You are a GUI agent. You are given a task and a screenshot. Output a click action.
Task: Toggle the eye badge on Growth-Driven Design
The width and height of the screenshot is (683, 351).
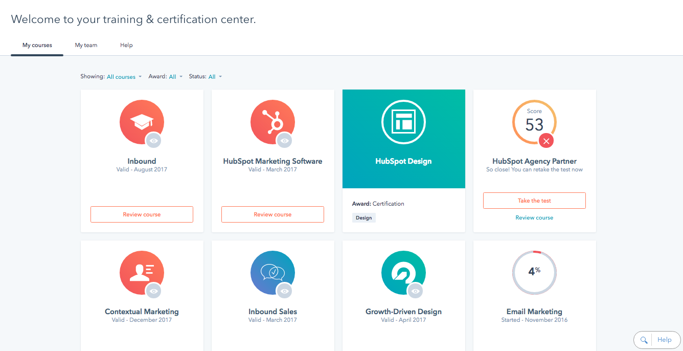416,291
